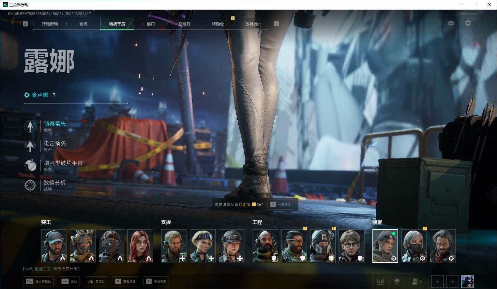This screenshot has height=289, width=497.
Task: Open the mail inbox envelope icon
Action: click(x=451, y=23)
